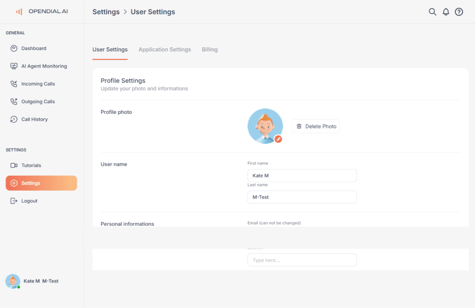Select the Outgoing Calls phone icon
This screenshot has width=475, height=308.
13,101
